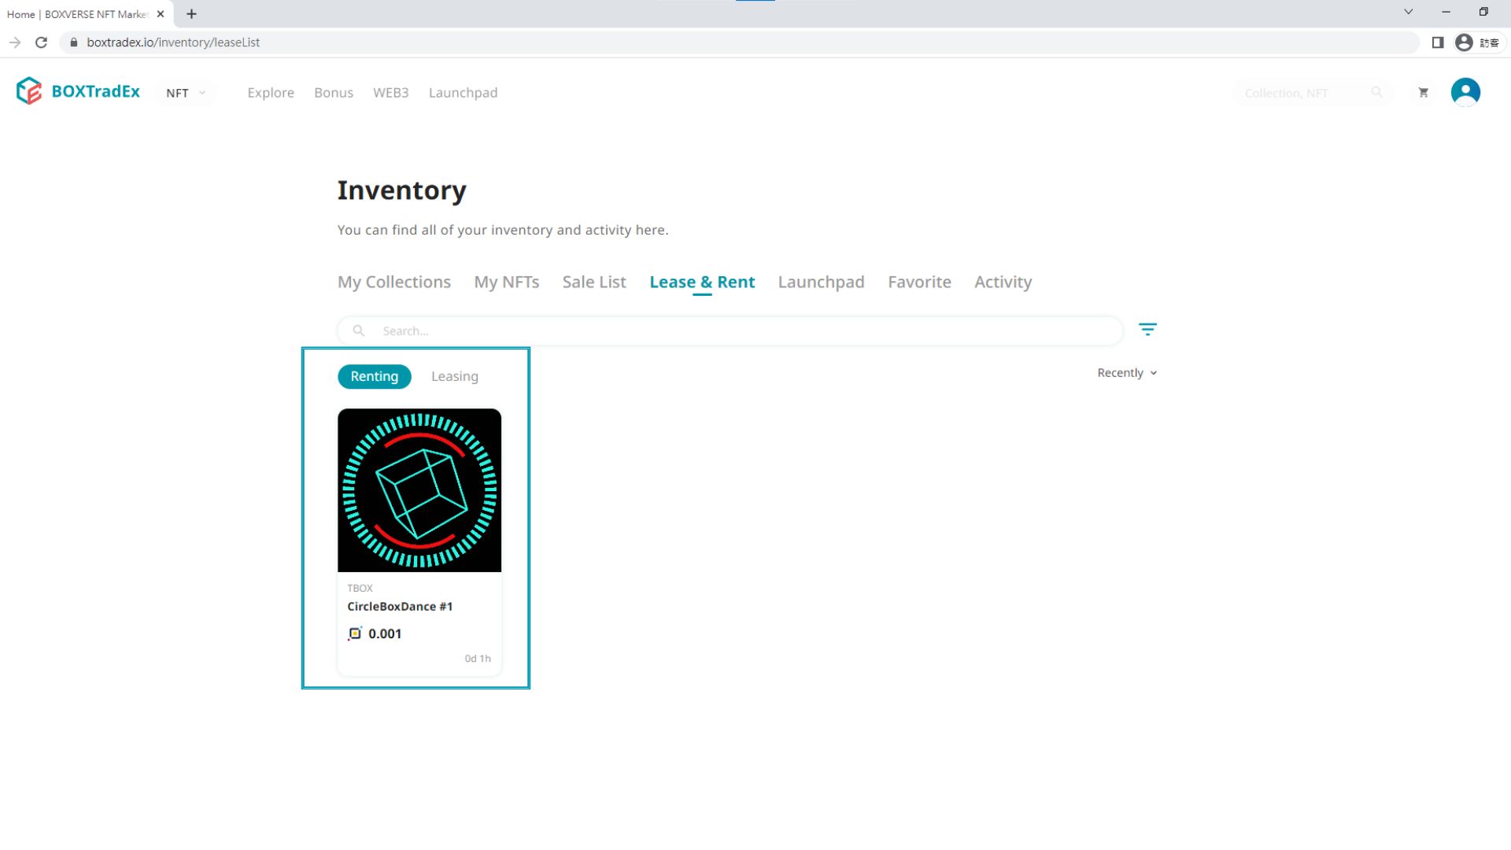
Task: Open the Recently sort dropdown
Action: 1126,373
